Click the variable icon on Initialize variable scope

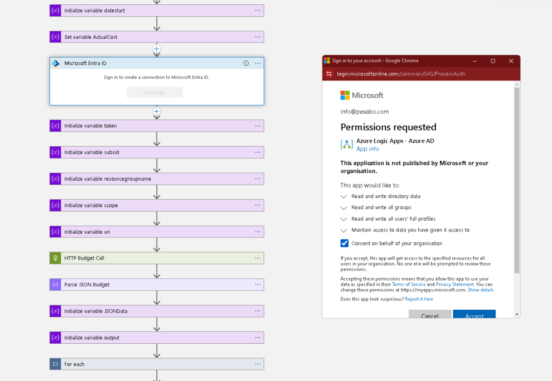[55, 205]
